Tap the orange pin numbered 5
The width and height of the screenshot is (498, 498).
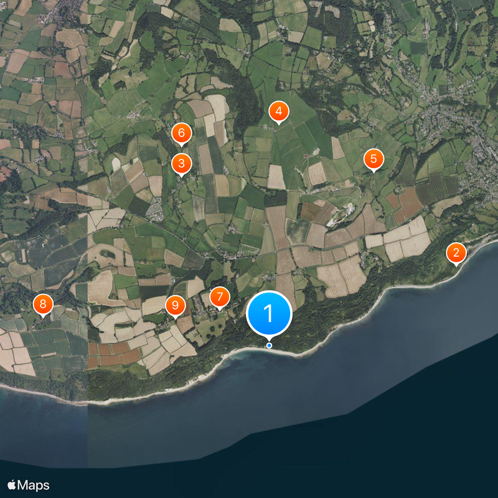pyautogui.click(x=374, y=160)
